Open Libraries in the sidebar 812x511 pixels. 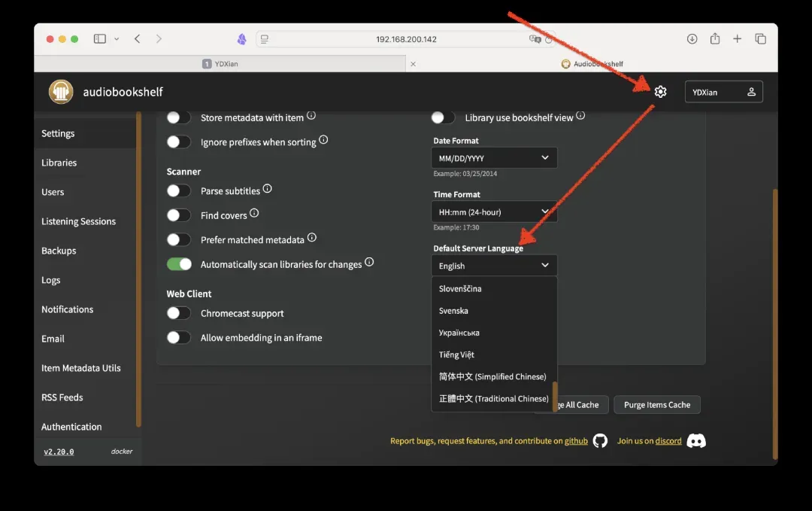[x=59, y=163]
